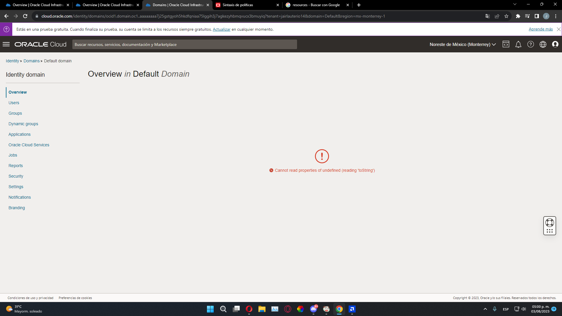
Task: Open Chrome extensions puzzle icon
Action: pos(518,16)
